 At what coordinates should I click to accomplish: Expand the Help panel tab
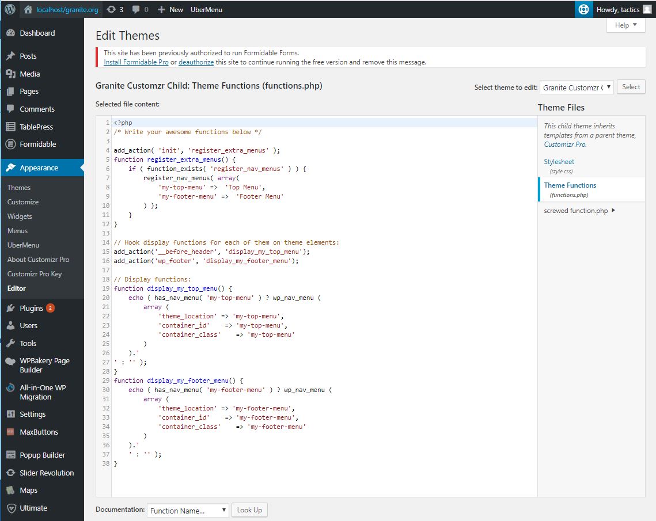pos(626,25)
